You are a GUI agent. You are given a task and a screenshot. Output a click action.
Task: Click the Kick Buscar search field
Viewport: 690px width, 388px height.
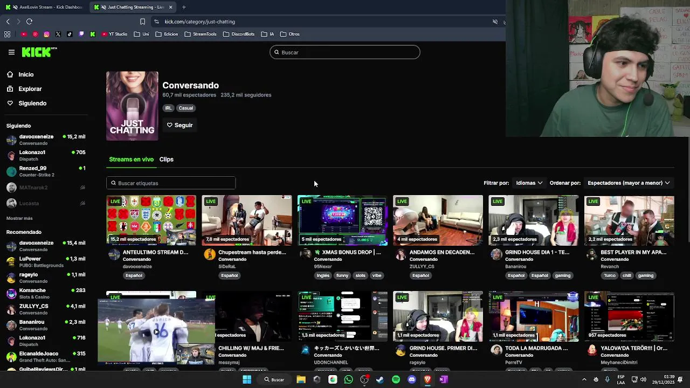point(345,52)
